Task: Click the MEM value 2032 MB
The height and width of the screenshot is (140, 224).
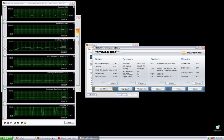Action: pyautogui.click(x=160, y=74)
